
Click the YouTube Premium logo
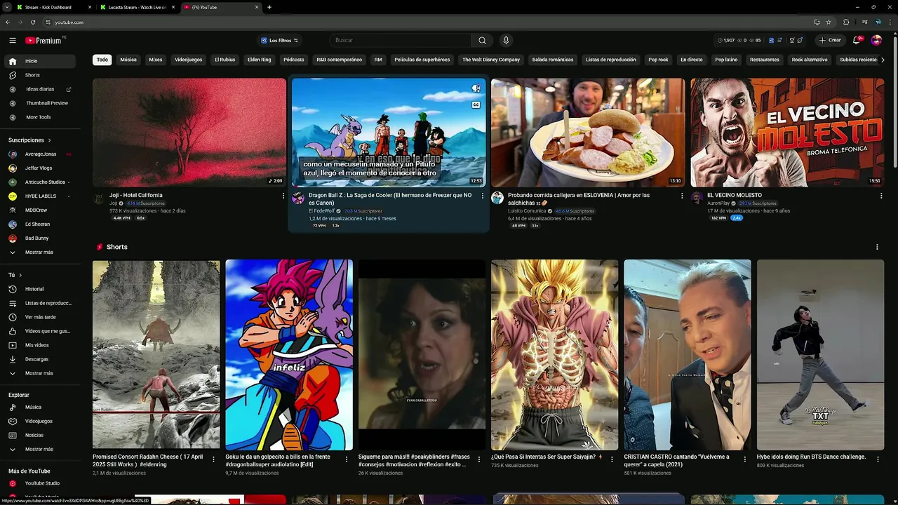45,41
